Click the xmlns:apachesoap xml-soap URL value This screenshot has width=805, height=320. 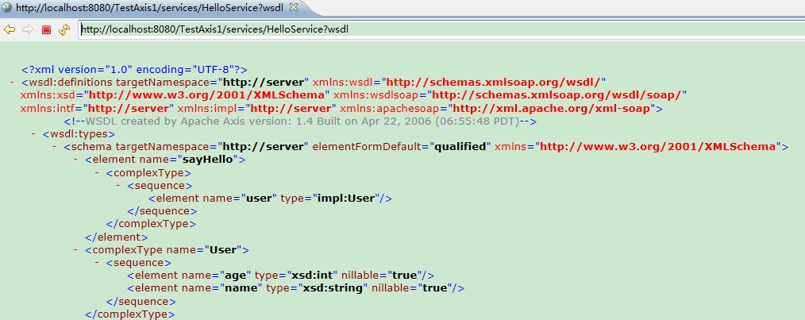tap(553, 108)
